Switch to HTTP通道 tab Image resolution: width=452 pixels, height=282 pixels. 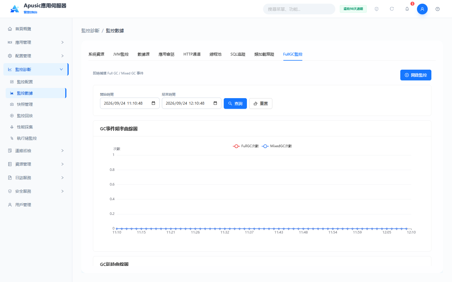point(192,54)
